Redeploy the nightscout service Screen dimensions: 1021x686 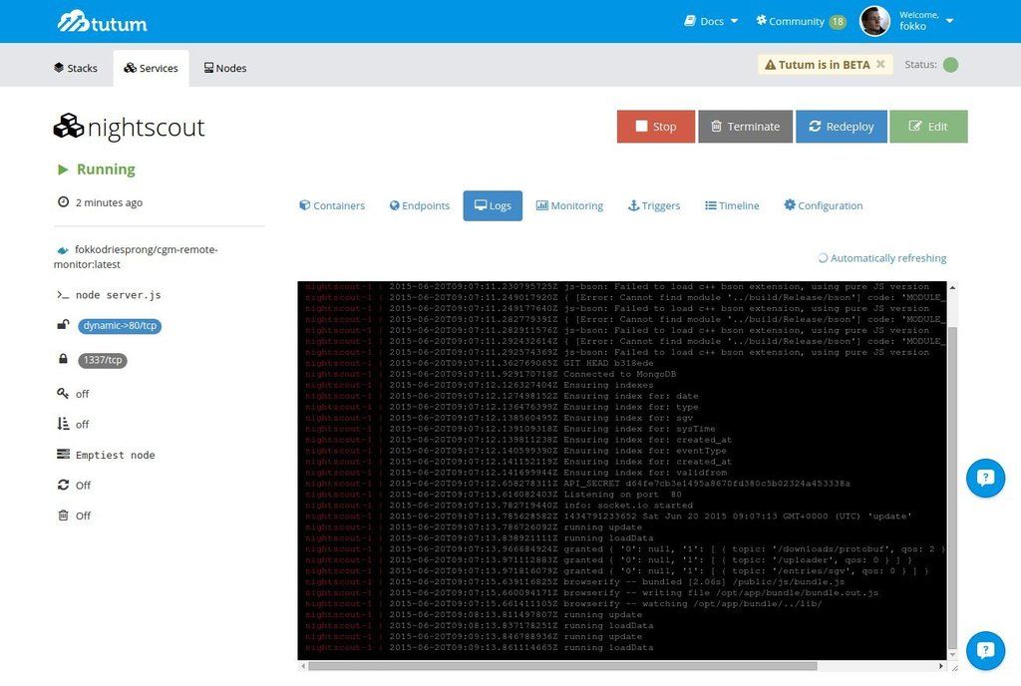(x=842, y=127)
